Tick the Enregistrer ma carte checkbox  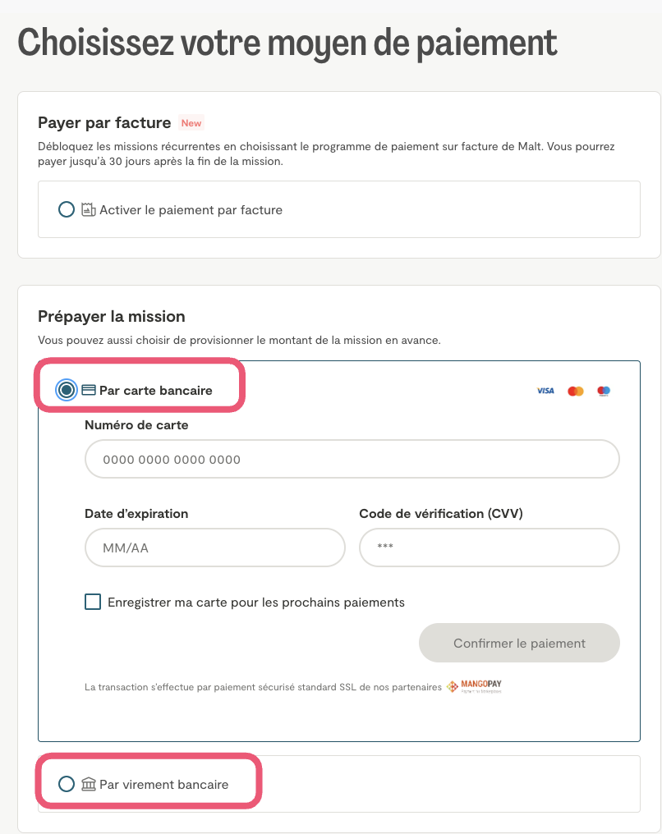[93, 602]
